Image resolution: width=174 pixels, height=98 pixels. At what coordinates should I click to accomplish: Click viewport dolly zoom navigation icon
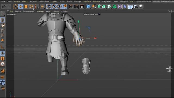click(x=172, y=11)
